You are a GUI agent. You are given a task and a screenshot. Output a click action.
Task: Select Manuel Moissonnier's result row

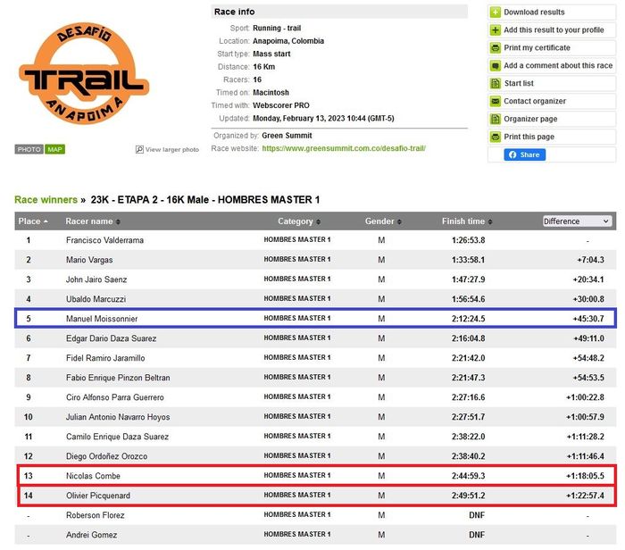312,319
